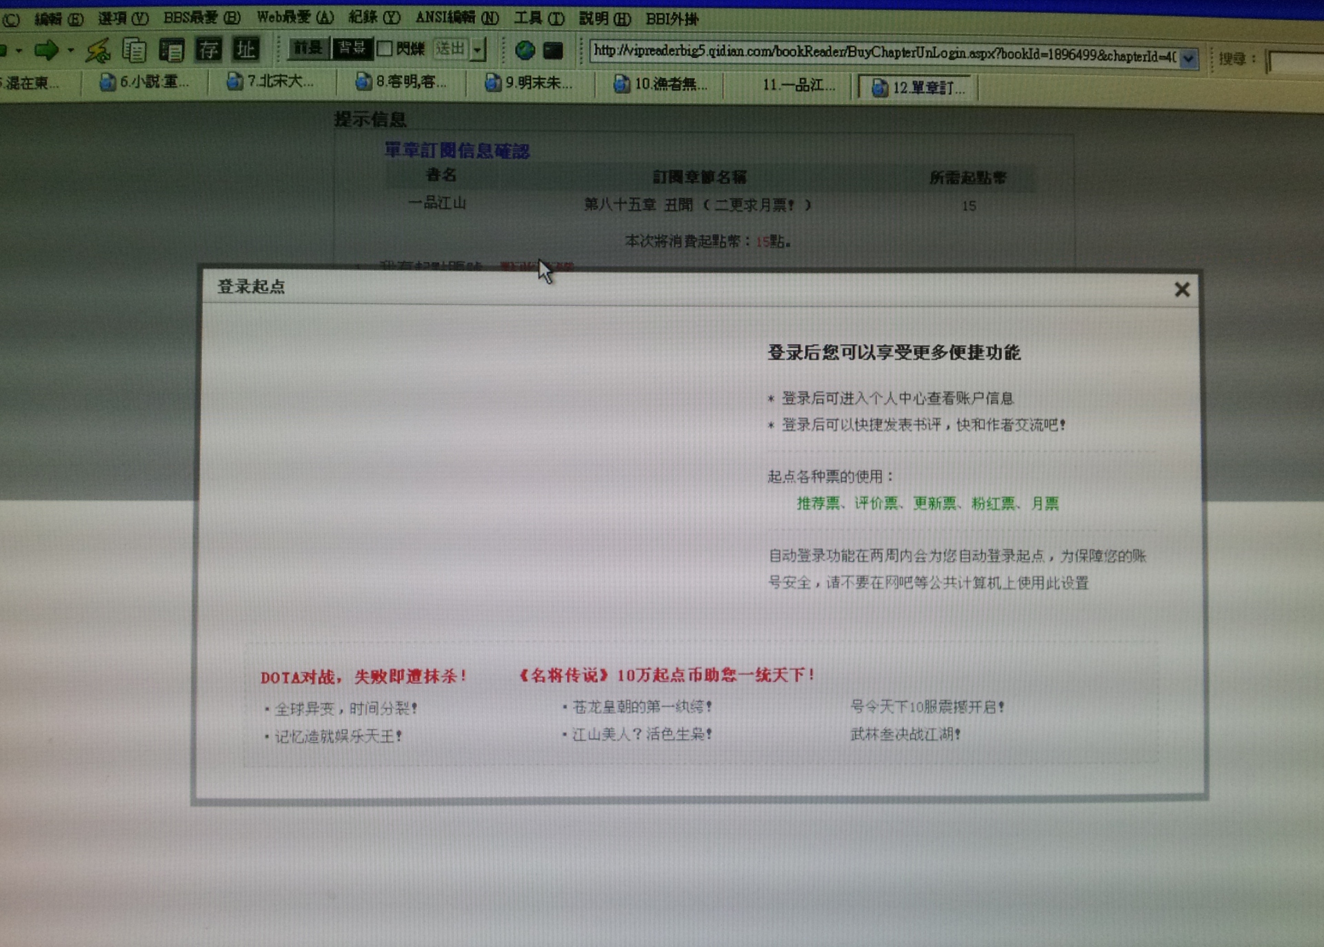1324x947 pixels.
Task: Click the 存 save icon
Action: point(208,49)
